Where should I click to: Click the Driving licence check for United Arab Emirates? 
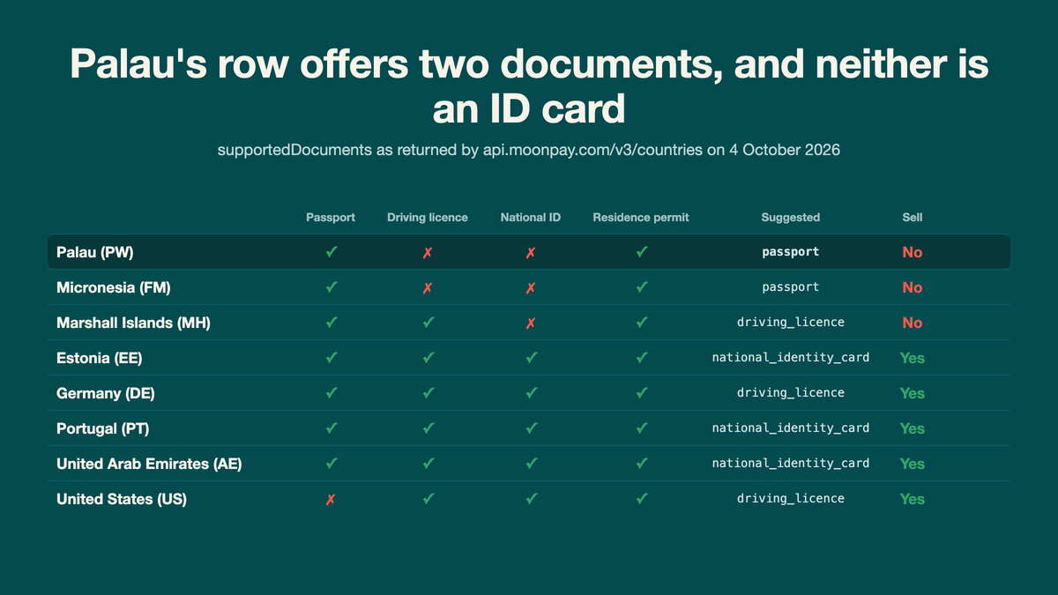[x=428, y=464]
